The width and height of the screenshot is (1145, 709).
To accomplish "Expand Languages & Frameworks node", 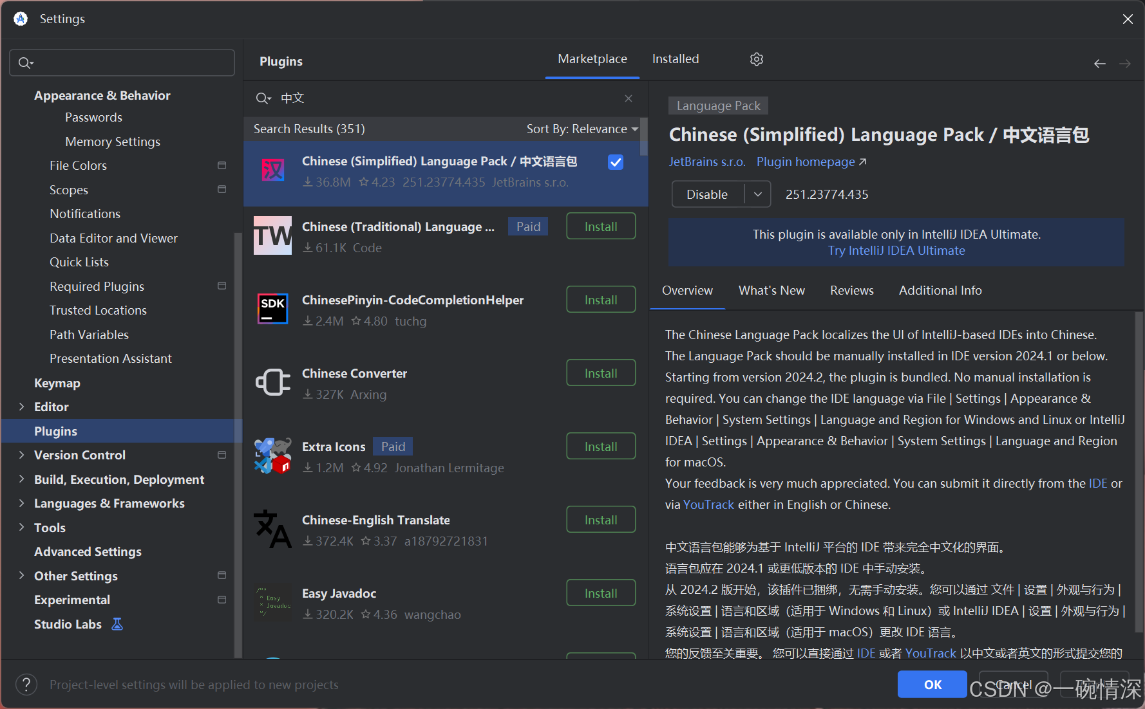I will 21,503.
